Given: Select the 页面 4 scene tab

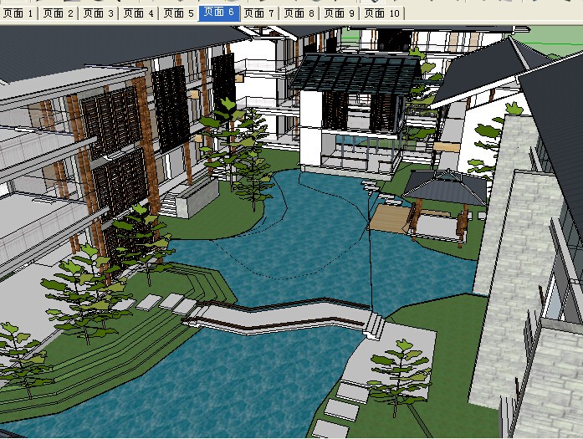Looking at the screenshot, I should 139,13.
